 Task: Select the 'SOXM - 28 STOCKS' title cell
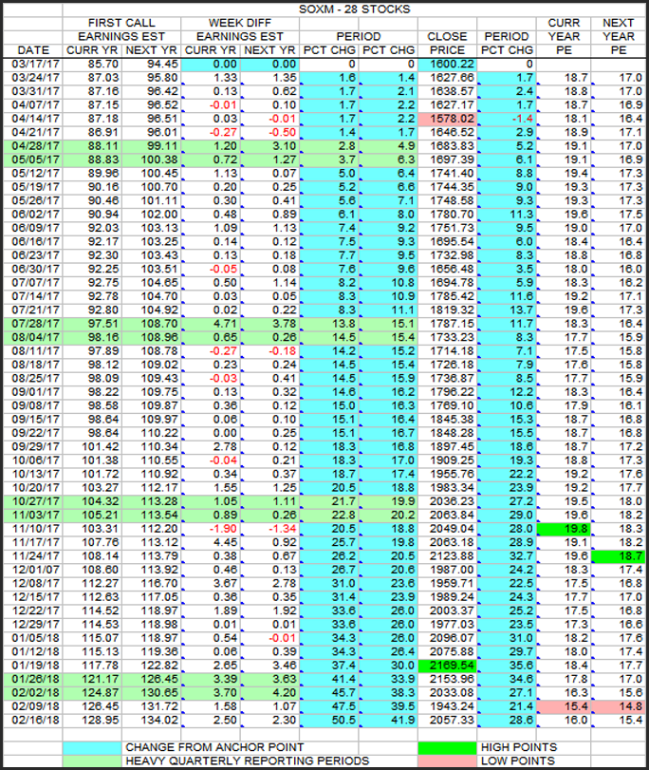click(x=354, y=9)
